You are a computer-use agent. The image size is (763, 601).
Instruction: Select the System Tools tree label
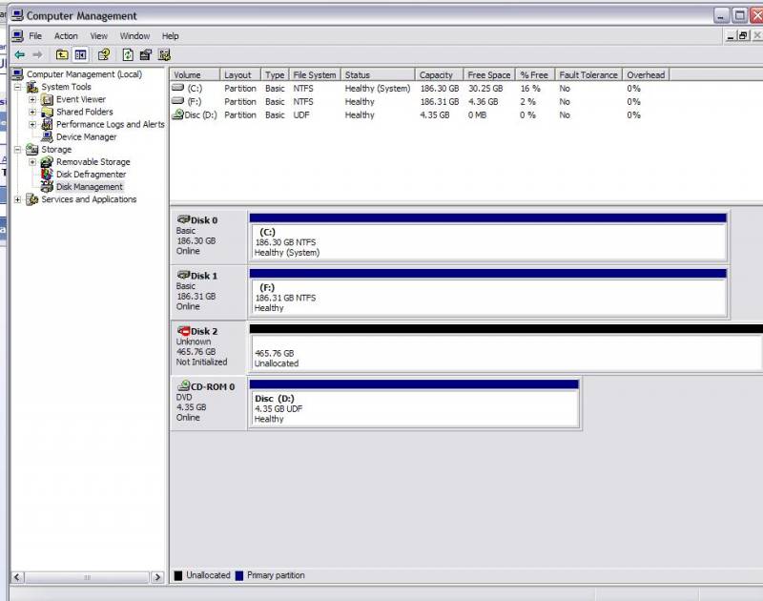click(x=66, y=87)
